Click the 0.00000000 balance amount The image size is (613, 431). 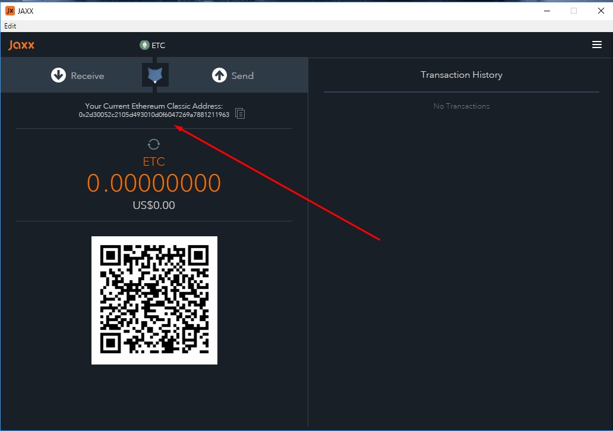(154, 183)
